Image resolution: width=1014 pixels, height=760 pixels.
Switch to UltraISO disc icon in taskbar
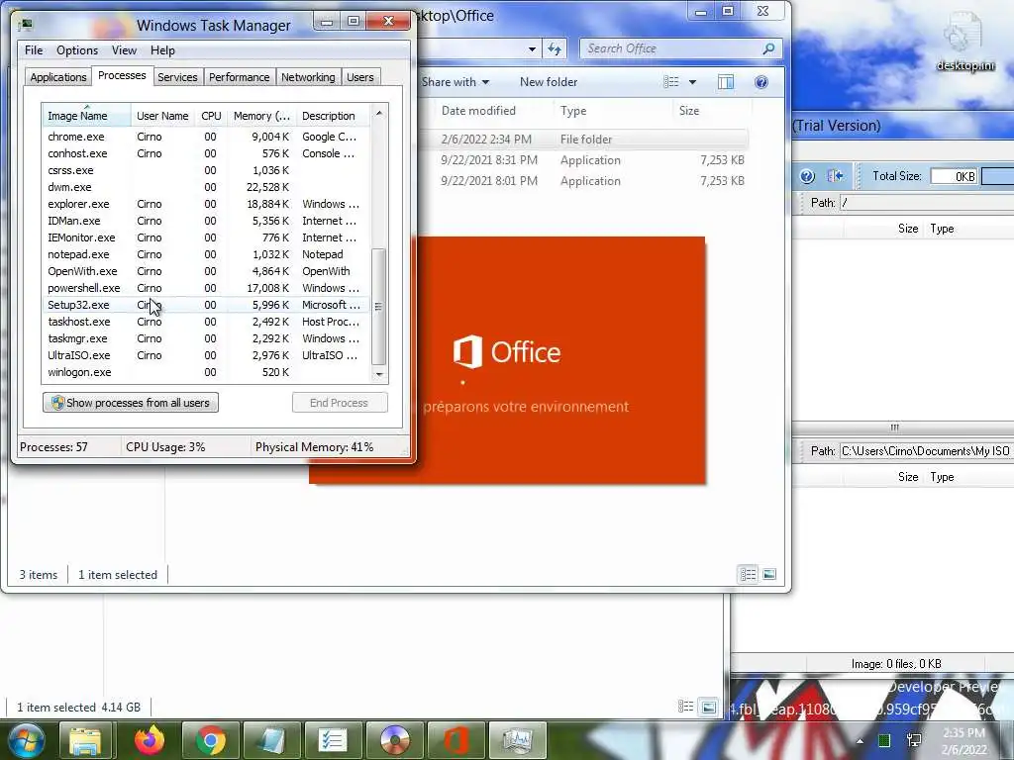tap(395, 740)
